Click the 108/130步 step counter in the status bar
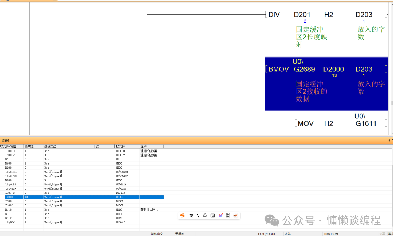 pos(331,234)
